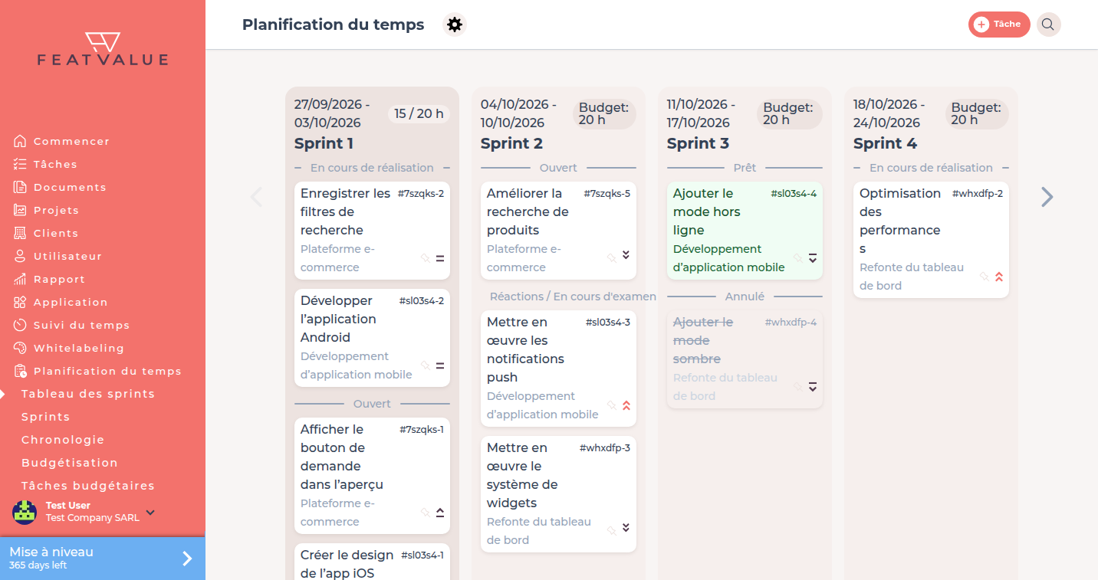Select Chronologie submenu item
1098x580 pixels.
pyautogui.click(x=63, y=440)
